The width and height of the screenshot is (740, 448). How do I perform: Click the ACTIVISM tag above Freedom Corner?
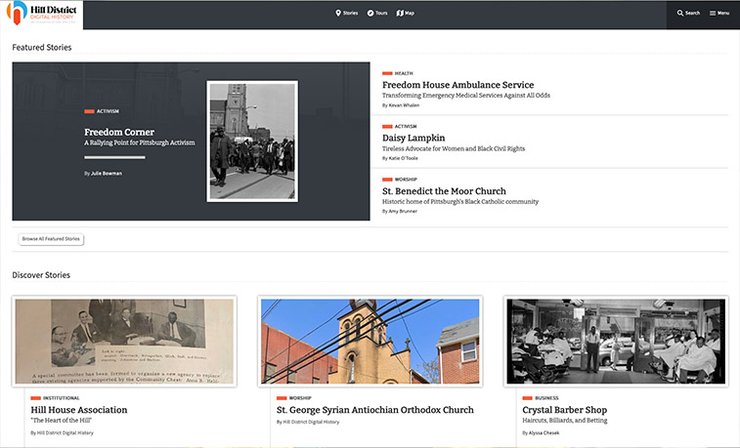(x=108, y=111)
